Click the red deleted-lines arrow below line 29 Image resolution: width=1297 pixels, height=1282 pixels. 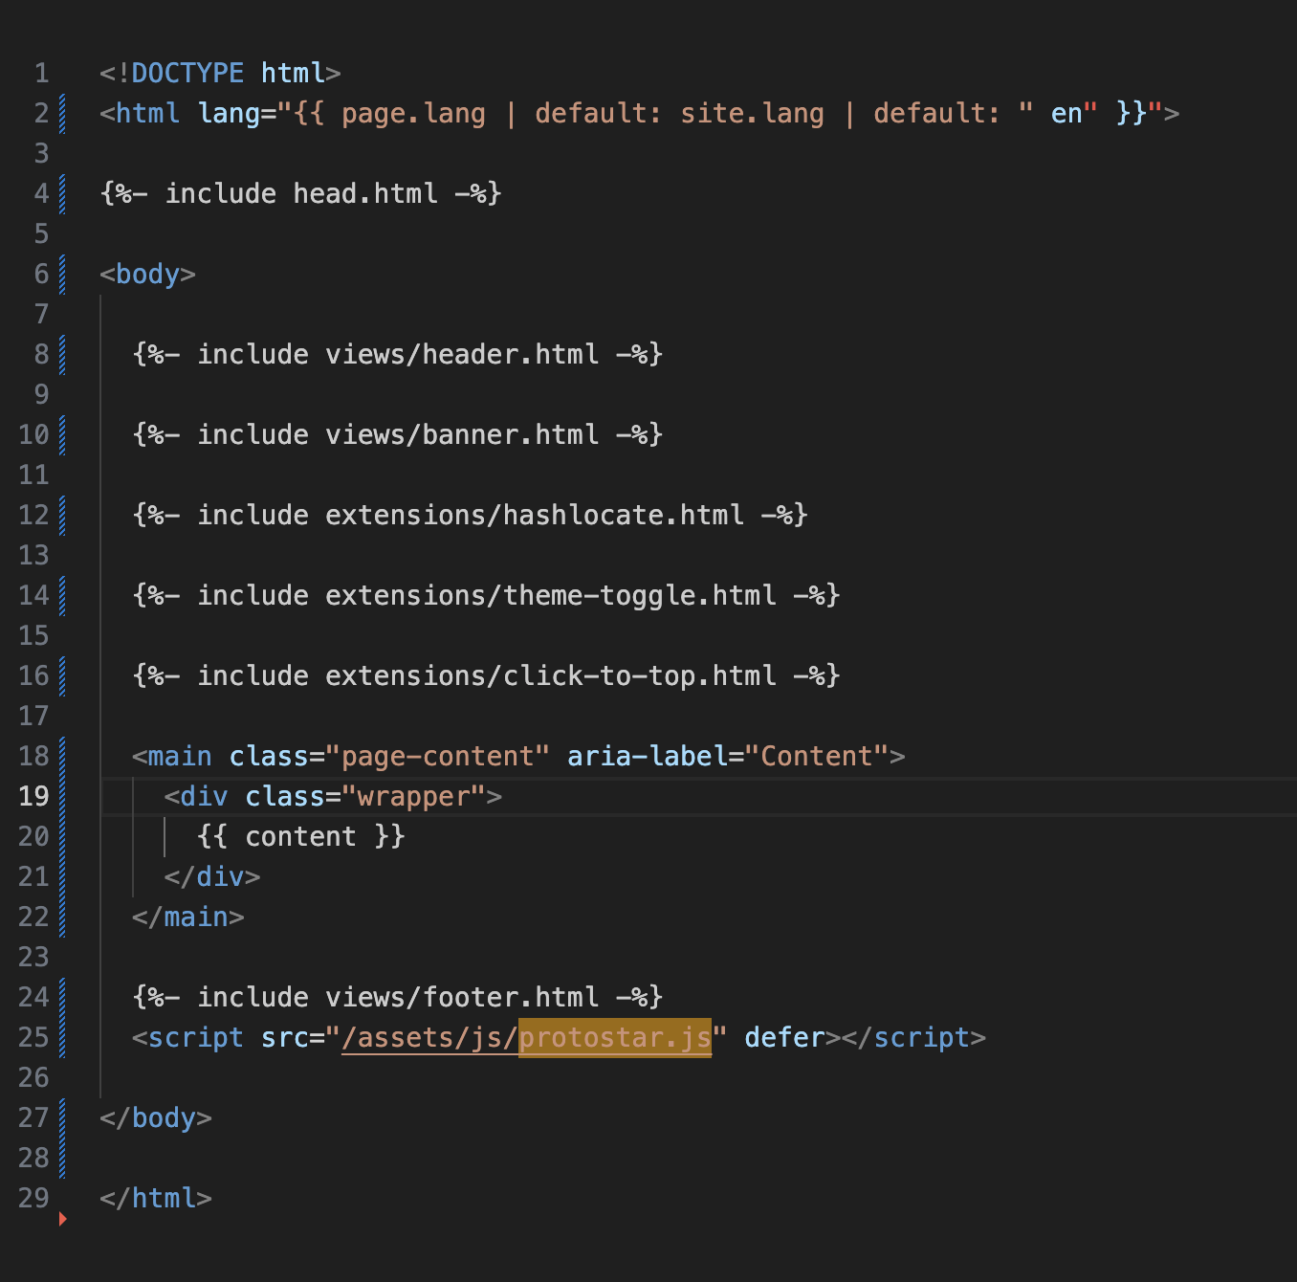(63, 1219)
